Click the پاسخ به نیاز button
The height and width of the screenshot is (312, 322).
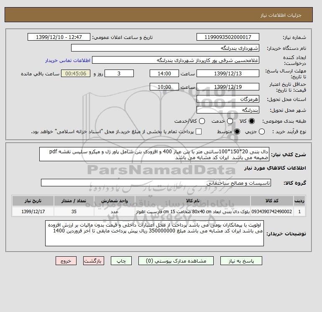point(241,261)
